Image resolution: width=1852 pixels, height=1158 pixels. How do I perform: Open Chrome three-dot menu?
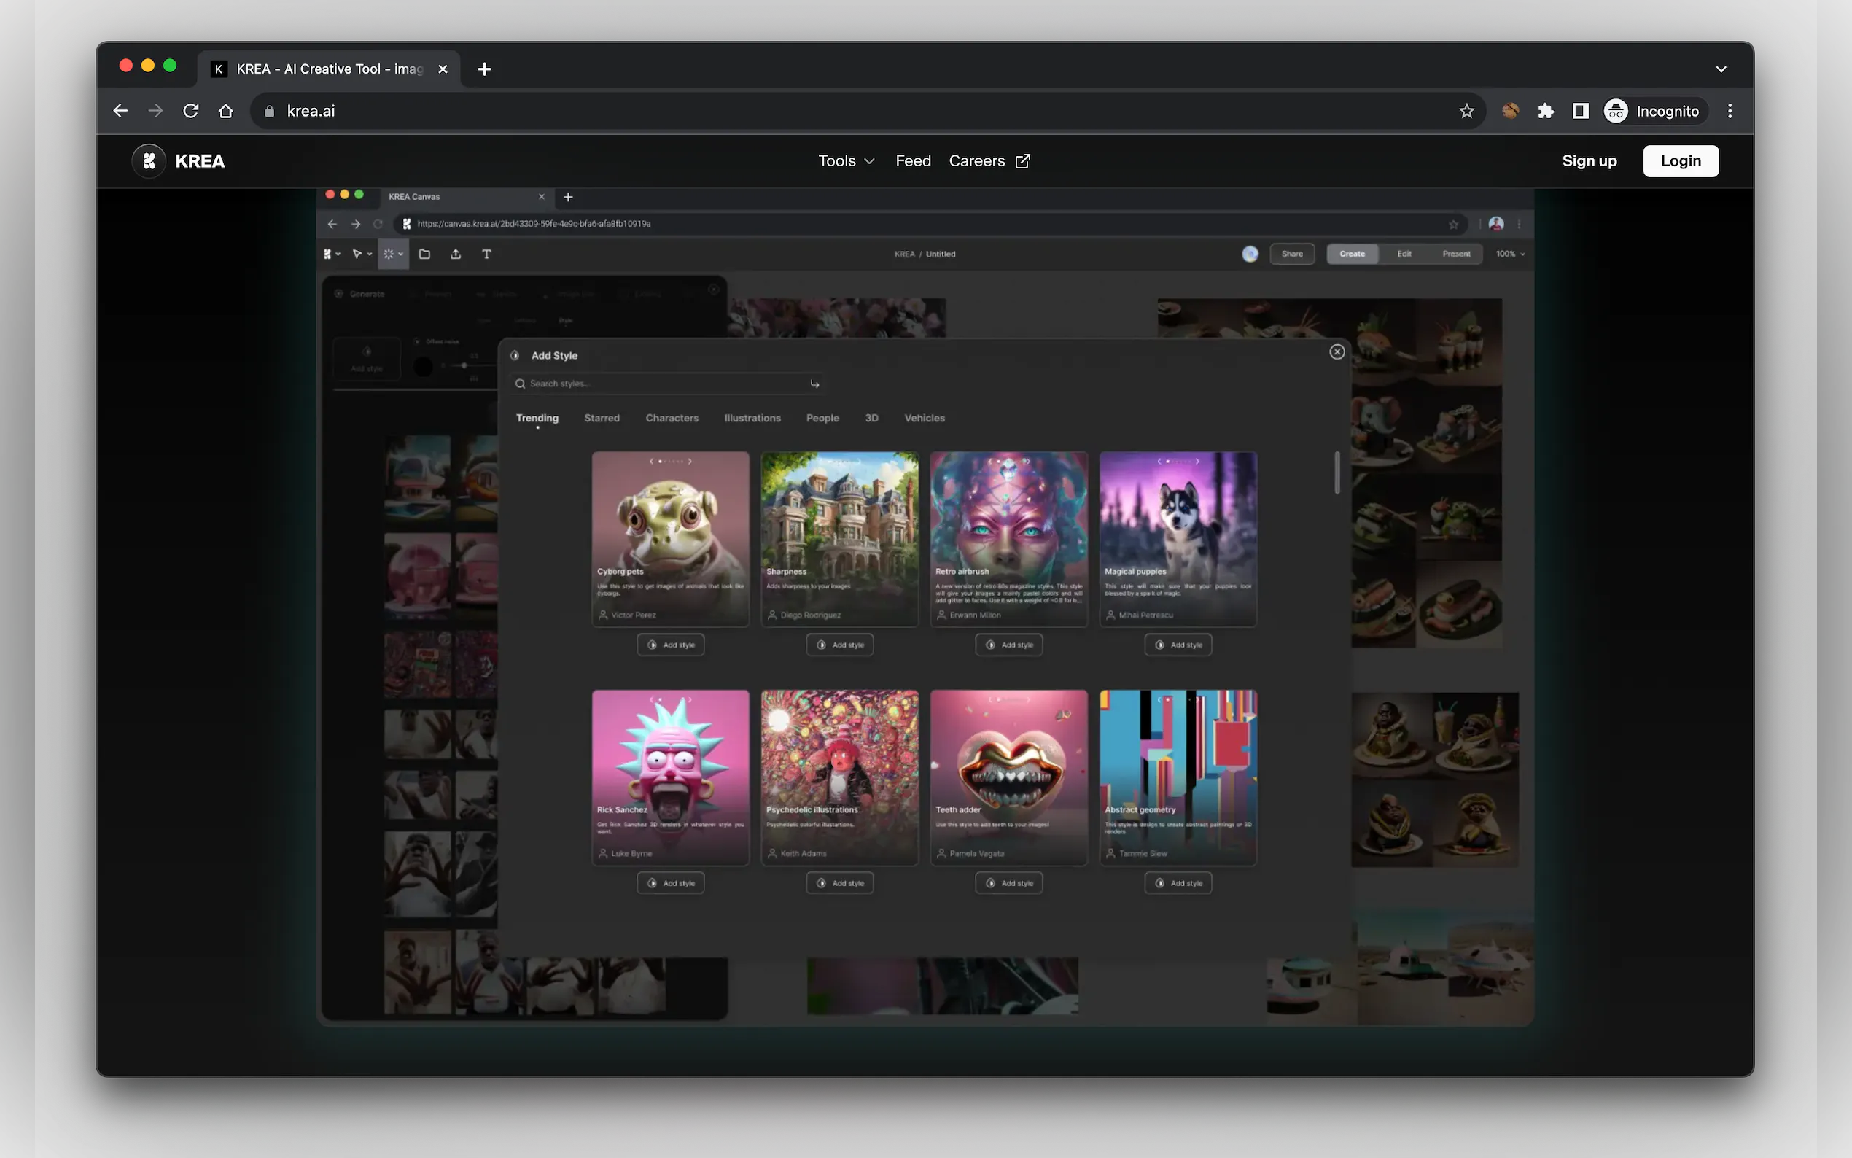click(x=1730, y=111)
